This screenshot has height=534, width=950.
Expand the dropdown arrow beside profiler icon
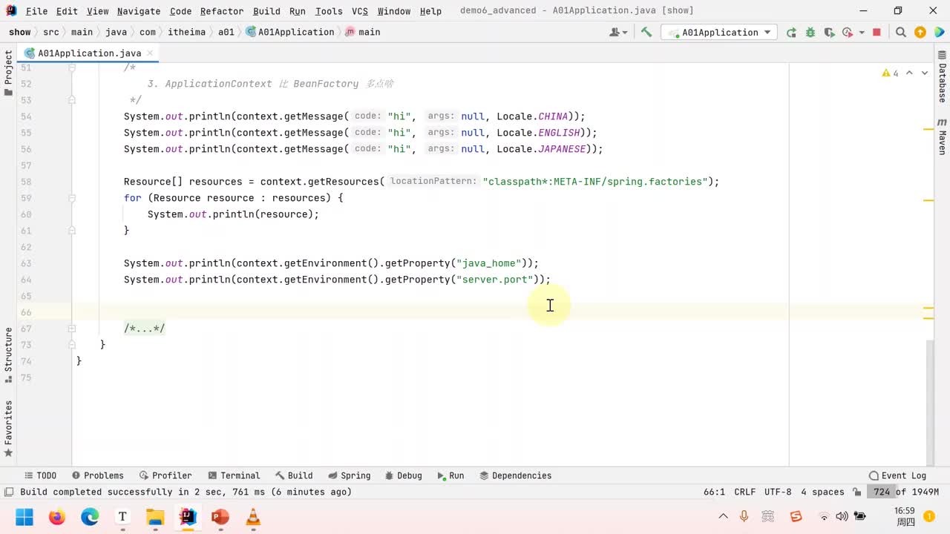click(x=862, y=32)
